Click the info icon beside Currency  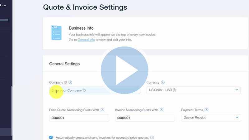163,83
